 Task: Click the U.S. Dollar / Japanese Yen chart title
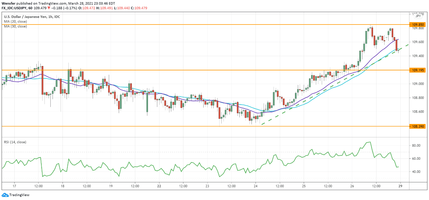[32, 16]
